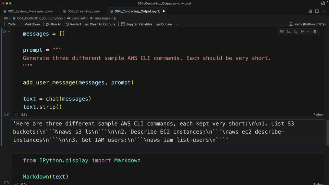Open notebook settings gear icon

click(310, 11)
